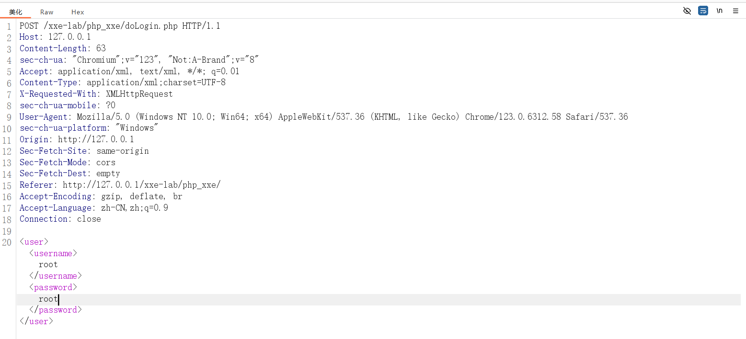Toggle the word wrap icon

(703, 11)
